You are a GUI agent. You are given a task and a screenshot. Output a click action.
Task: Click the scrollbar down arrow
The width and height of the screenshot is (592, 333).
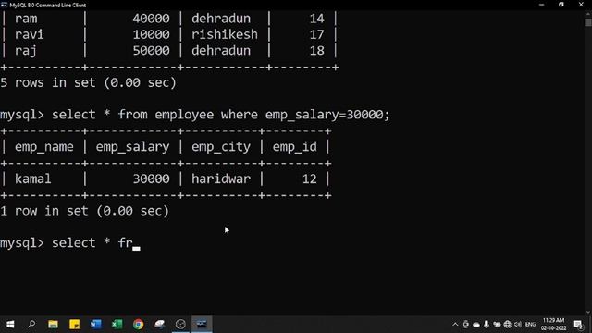(x=588, y=313)
